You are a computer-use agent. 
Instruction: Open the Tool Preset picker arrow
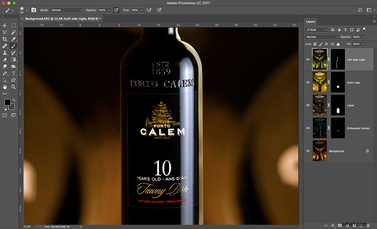tap(13, 10)
